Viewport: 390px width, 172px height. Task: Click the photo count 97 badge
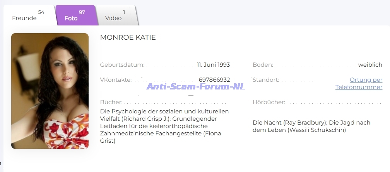coord(82,12)
